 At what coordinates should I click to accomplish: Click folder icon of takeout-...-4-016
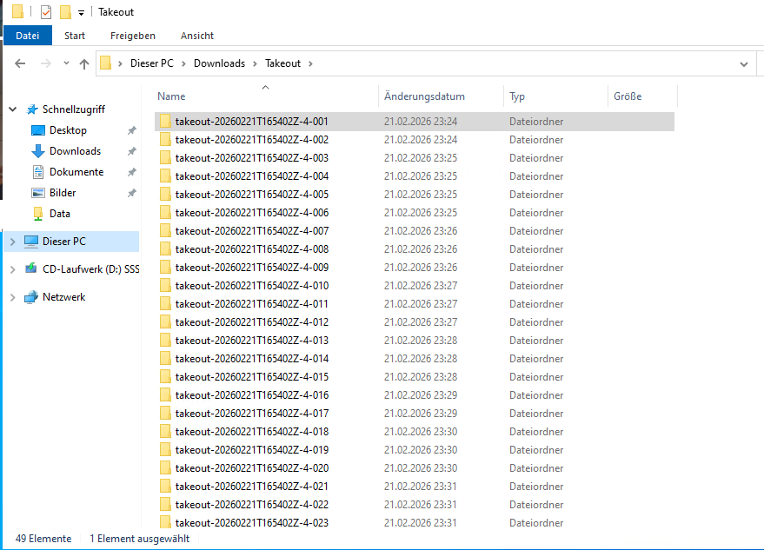[x=165, y=395]
